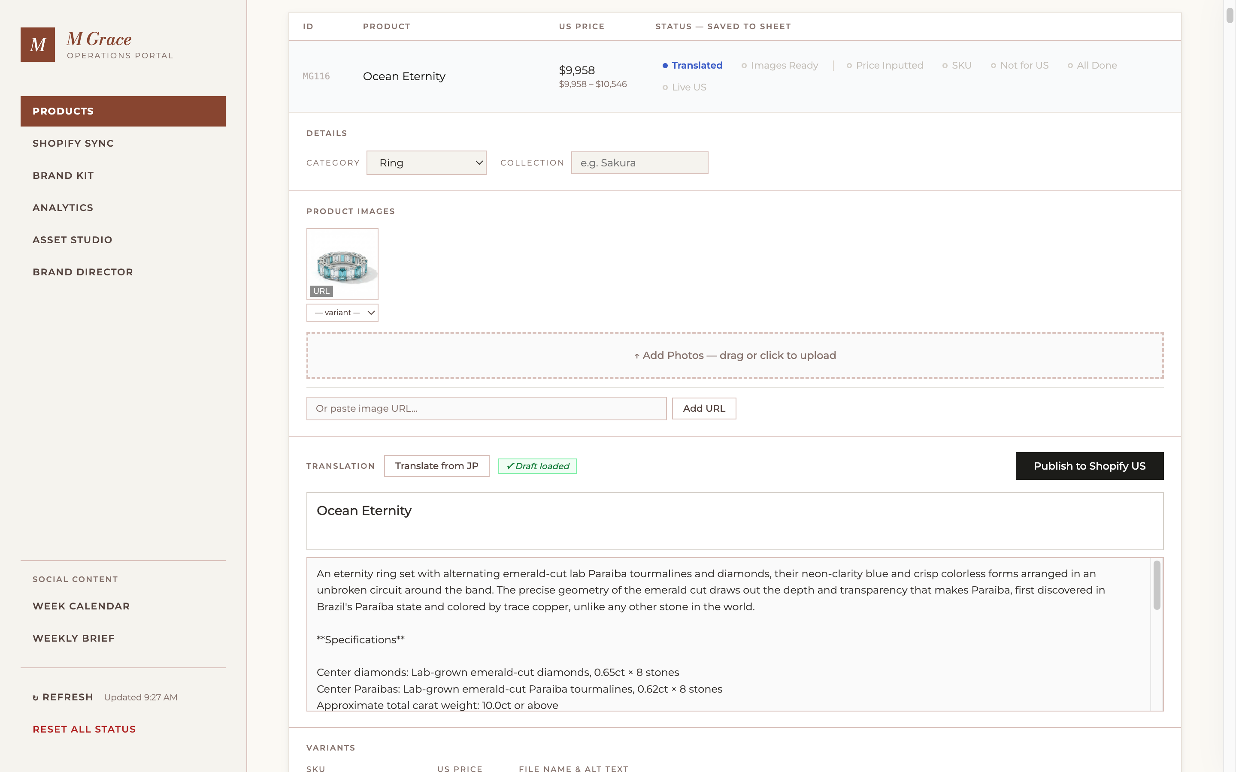Toggle the Price Inputted status

885,65
